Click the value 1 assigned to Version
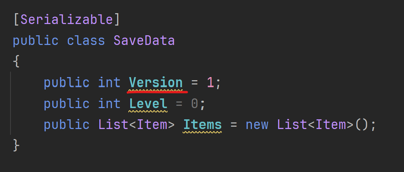Image resolution: width=404 pixels, height=172 pixels. pyautogui.click(x=210, y=83)
